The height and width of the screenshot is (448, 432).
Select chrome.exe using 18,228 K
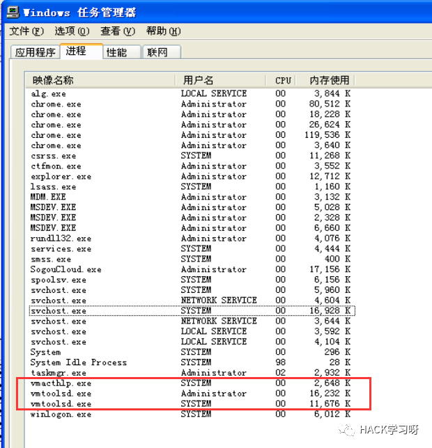click(x=192, y=114)
